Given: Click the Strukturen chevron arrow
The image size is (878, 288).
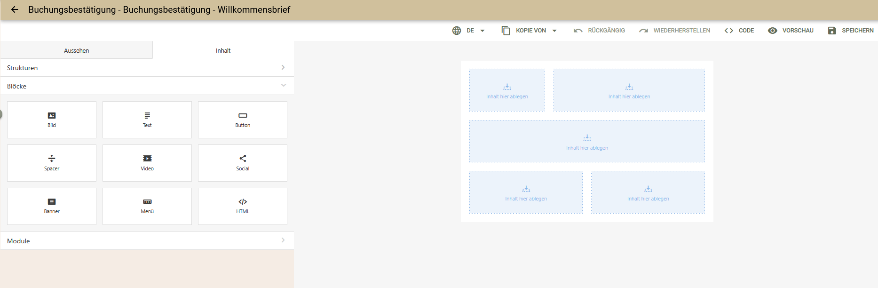Looking at the screenshot, I should click(x=283, y=67).
